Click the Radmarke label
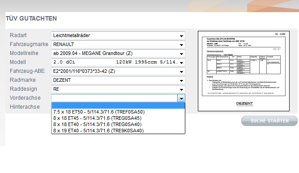The width and height of the screenshot is (299, 173). [23, 80]
